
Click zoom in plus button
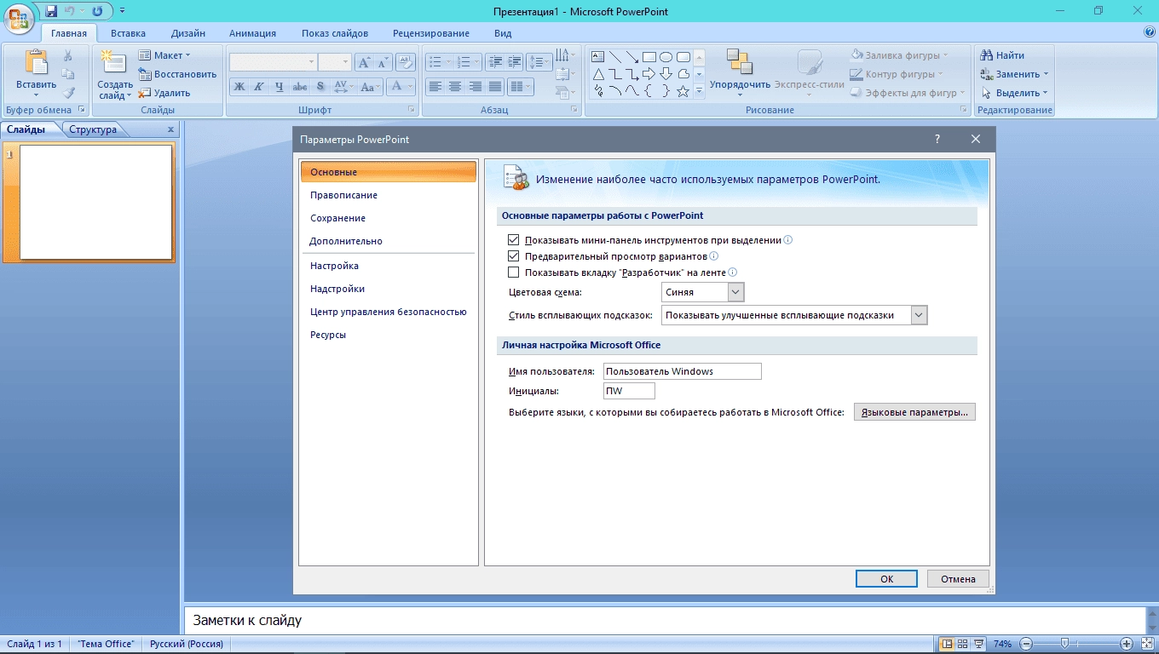pos(1127,644)
